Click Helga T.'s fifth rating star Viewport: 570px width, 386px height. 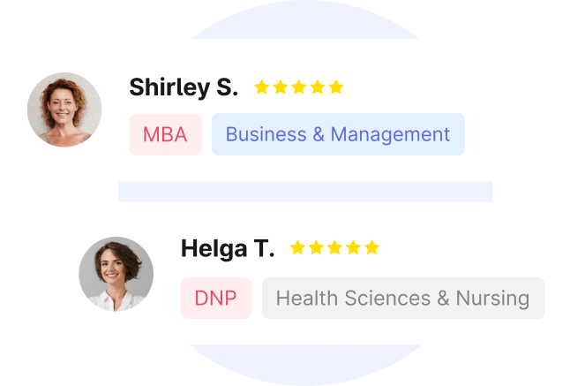pyautogui.click(x=371, y=248)
